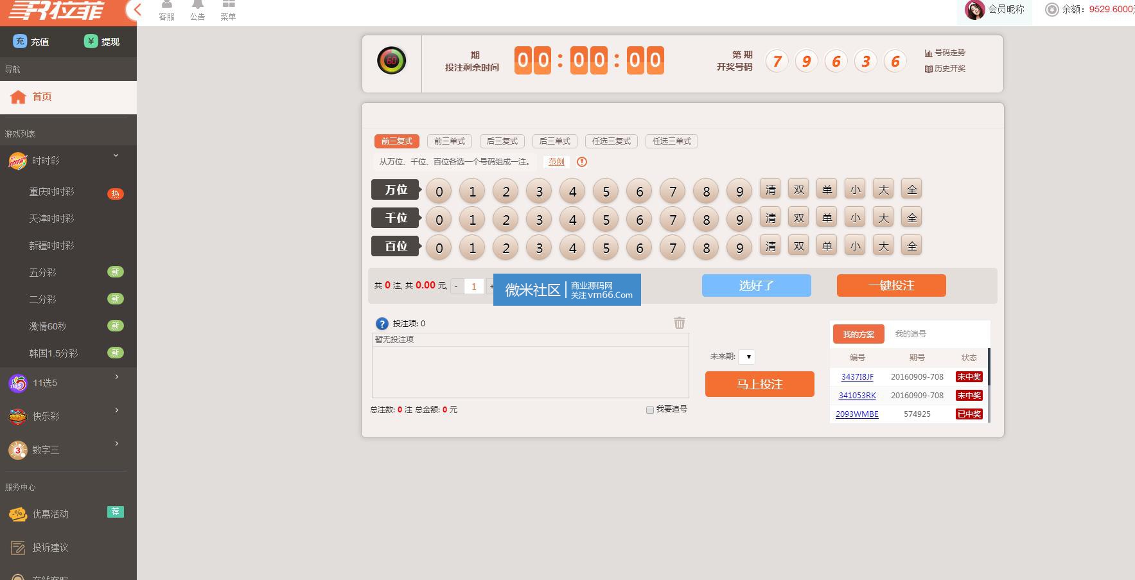This screenshot has width=1135, height=580.
Task: Click the 充值 recharge icon
Action: 20,41
